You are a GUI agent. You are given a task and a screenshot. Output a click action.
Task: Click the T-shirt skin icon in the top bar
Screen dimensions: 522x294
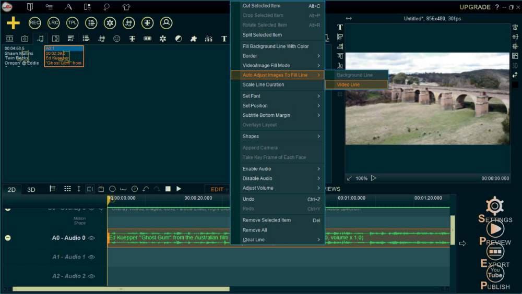pos(126,7)
